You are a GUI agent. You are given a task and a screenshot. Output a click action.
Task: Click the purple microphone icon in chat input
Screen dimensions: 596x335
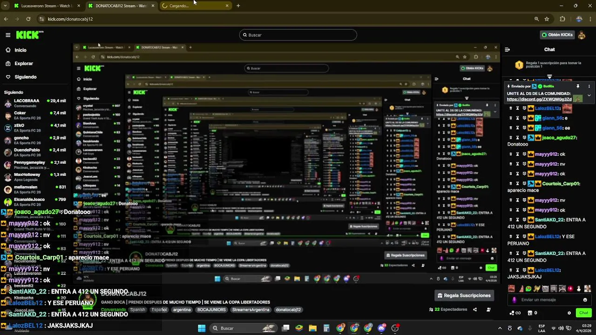coord(515,300)
